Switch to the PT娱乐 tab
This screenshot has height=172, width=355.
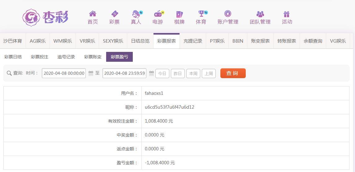pos(217,41)
